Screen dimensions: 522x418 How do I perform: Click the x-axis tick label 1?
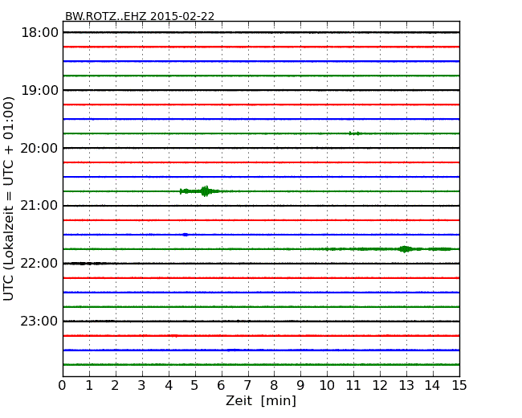[89, 386]
